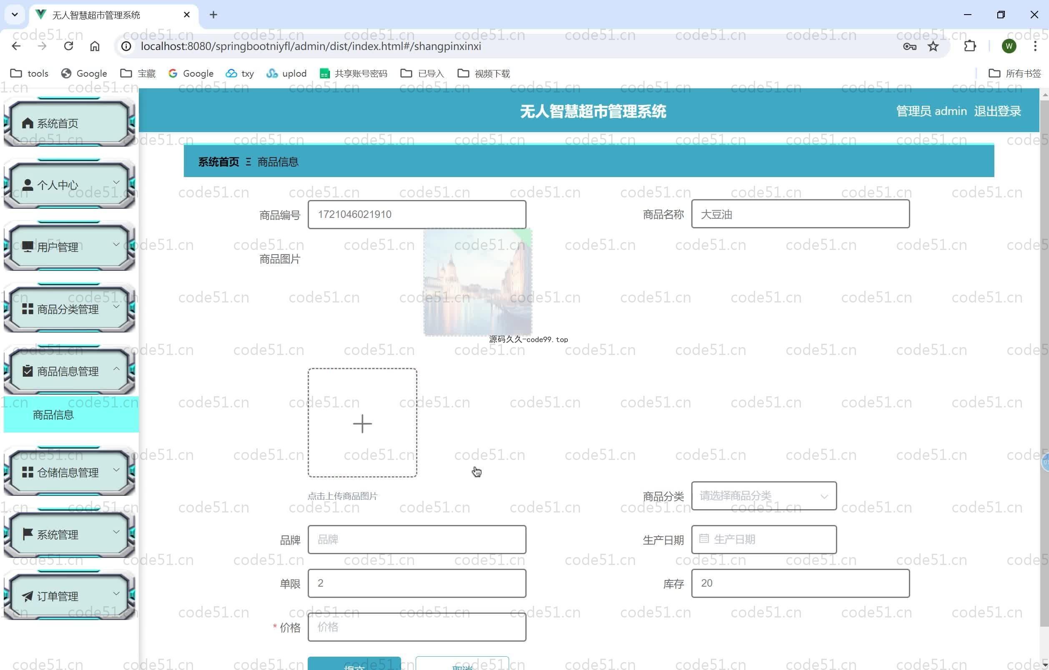Click the grid icon beside 商品分类管理
1049x670 pixels.
pos(28,309)
